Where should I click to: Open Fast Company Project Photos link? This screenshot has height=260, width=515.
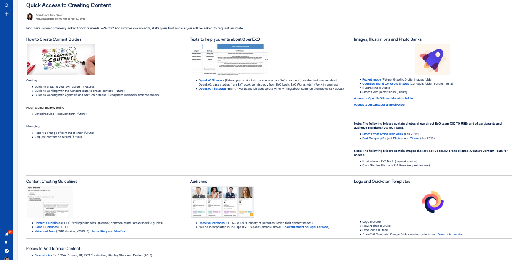(x=382, y=138)
